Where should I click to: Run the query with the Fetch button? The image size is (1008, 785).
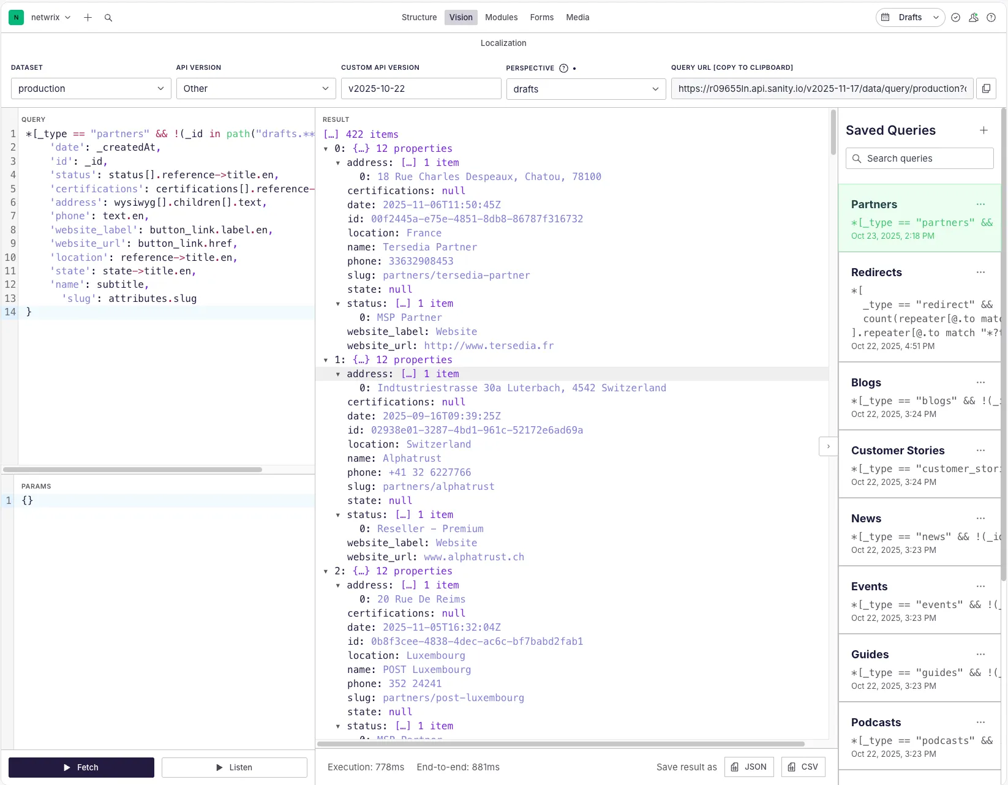81,767
